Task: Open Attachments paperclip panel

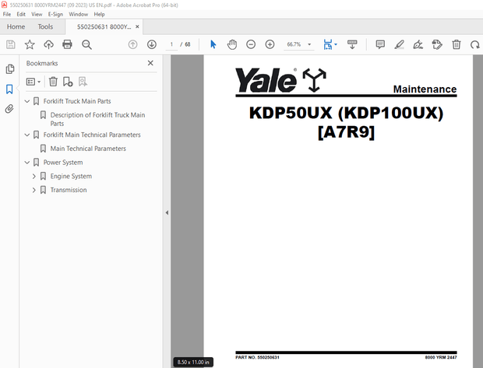Action: tap(9, 109)
